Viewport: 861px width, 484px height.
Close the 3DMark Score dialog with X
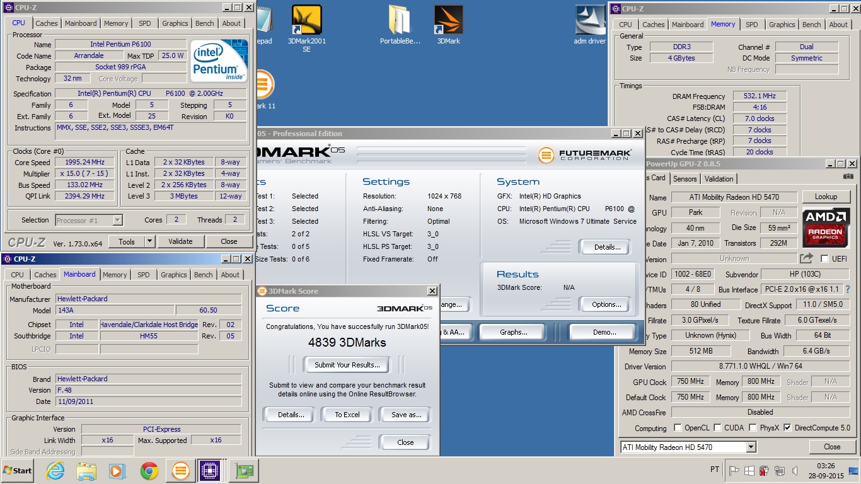coord(432,291)
